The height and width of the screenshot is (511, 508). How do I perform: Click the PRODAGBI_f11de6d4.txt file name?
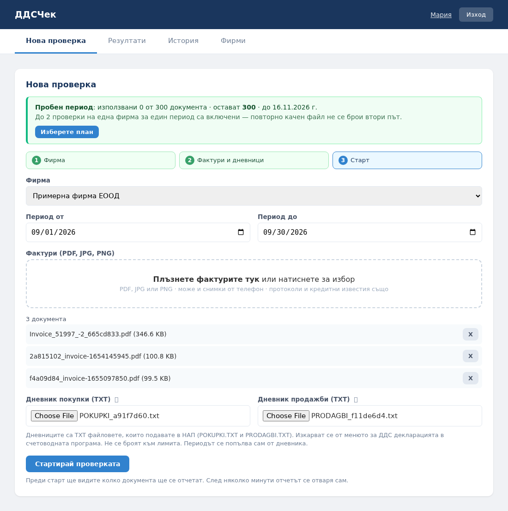coord(354,416)
